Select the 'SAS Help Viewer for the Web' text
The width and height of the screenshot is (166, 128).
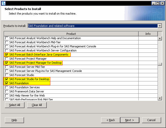(x=27, y=95)
